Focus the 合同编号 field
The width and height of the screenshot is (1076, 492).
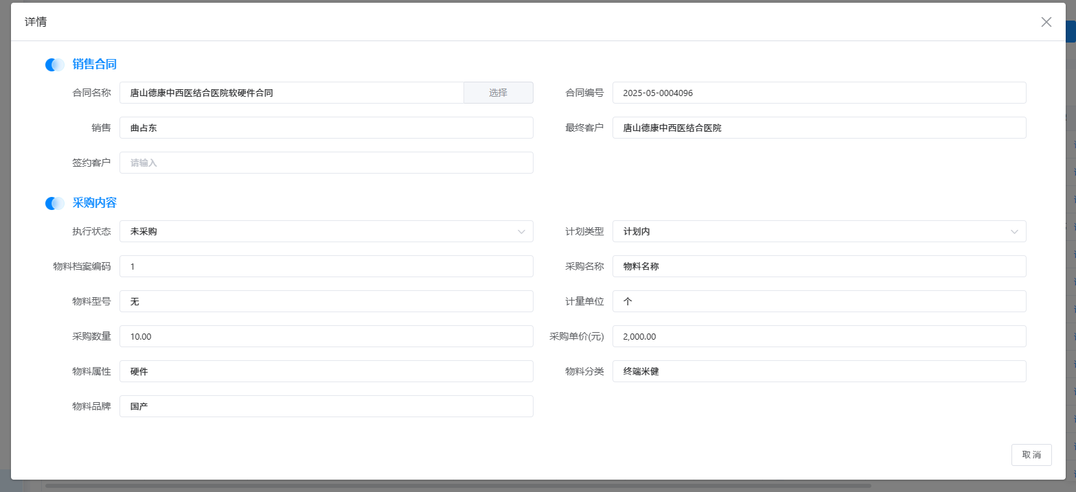[x=819, y=93]
